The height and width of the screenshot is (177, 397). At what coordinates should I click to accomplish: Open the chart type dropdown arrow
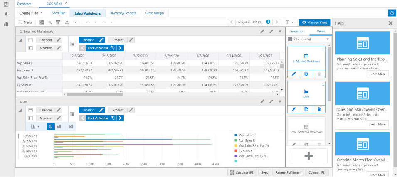click(x=39, y=126)
